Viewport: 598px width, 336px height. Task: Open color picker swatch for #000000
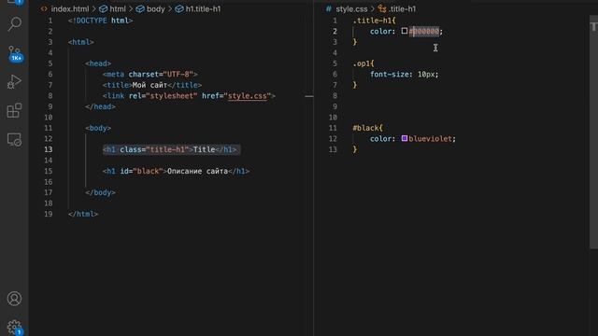click(x=405, y=31)
